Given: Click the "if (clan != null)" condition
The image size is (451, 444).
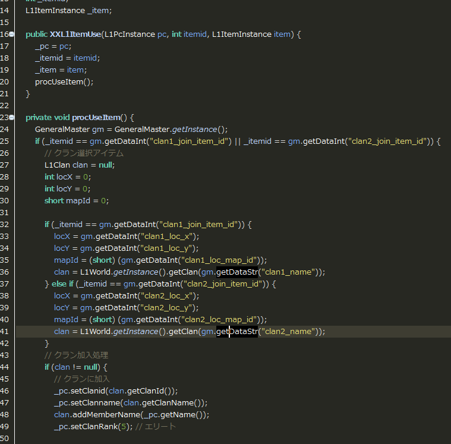Looking at the screenshot, I should 72,367.
